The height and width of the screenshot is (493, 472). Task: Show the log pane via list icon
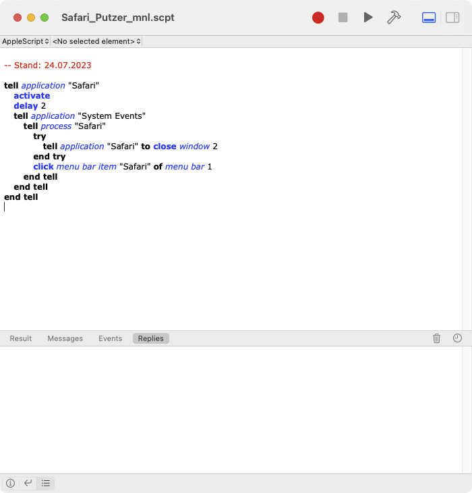(x=46, y=483)
